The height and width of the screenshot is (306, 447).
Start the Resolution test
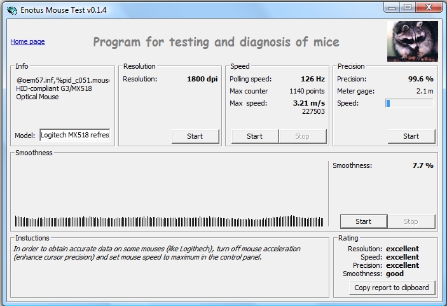[195, 136]
